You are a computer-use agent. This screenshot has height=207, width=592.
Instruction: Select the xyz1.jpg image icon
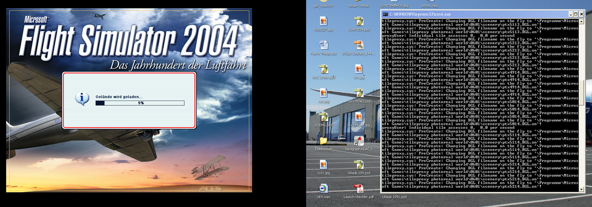point(323,165)
